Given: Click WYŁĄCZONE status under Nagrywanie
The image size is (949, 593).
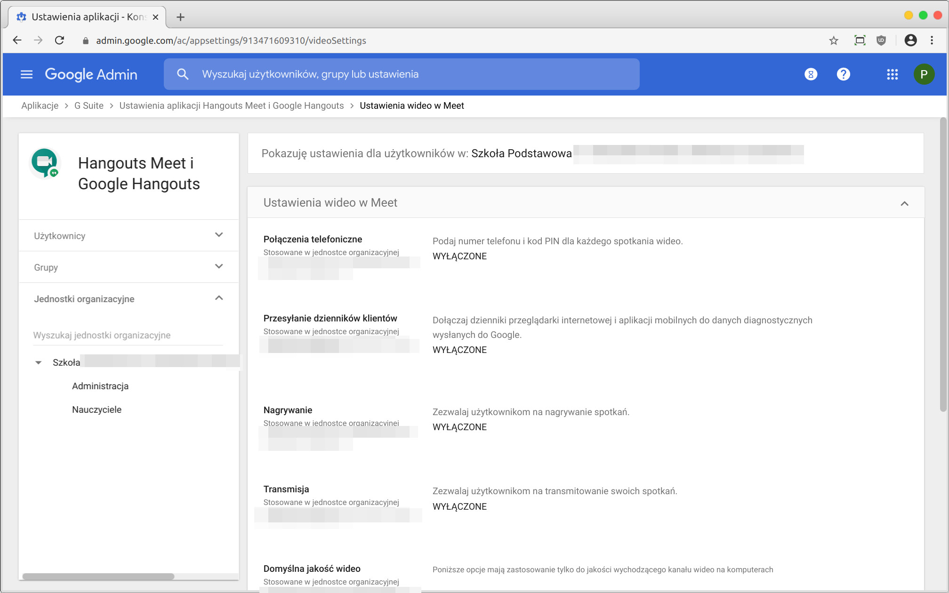Looking at the screenshot, I should 460,427.
